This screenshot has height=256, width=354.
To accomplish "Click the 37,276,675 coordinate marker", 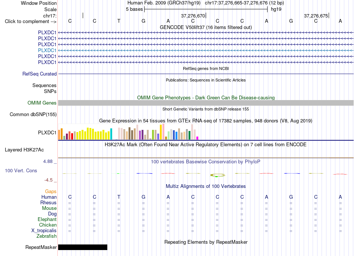I will pyautogui.click(x=316, y=16).
